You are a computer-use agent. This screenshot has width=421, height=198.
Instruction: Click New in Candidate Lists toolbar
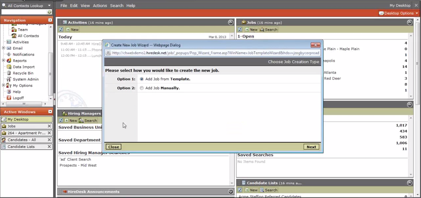(x=251, y=190)
